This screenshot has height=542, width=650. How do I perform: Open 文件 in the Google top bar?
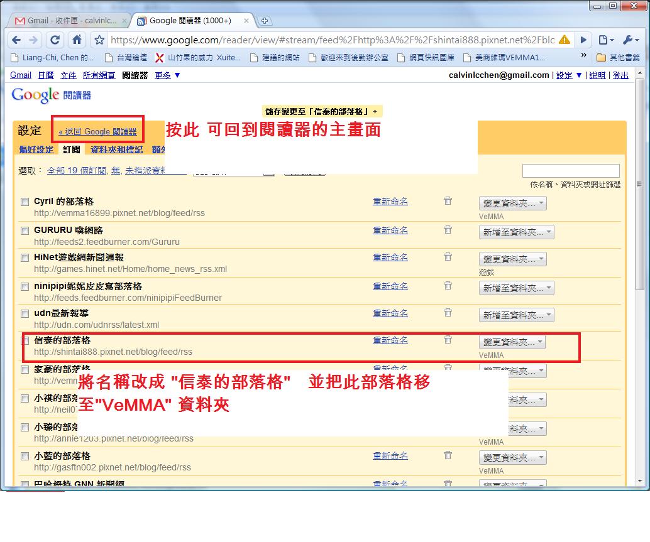point(69,75)
